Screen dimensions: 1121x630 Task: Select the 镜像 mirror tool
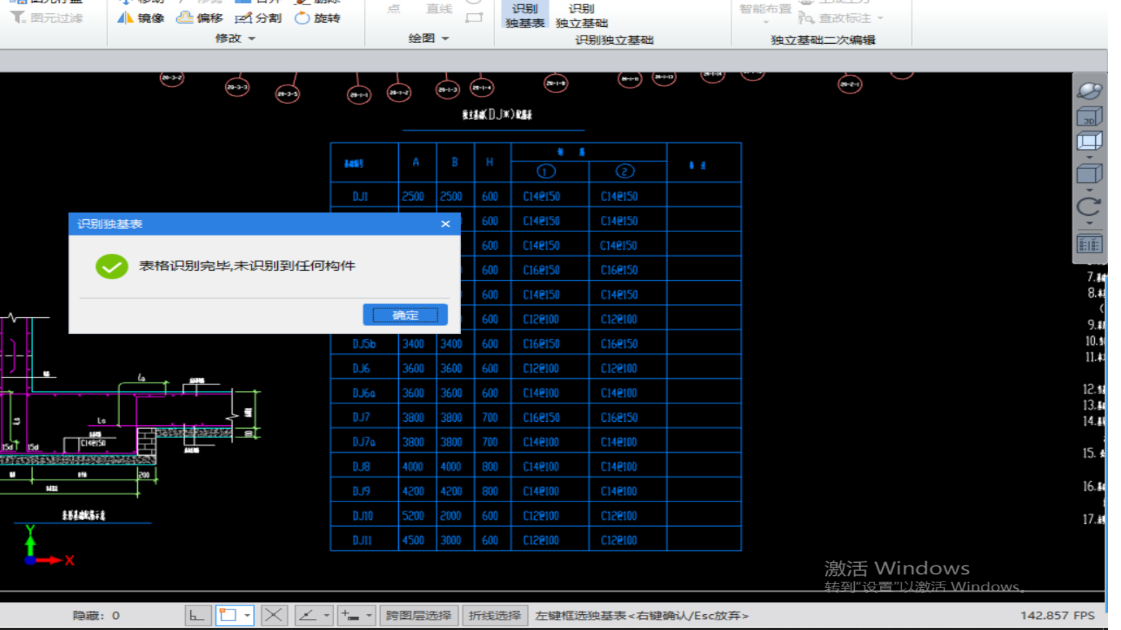coord(141,18)
